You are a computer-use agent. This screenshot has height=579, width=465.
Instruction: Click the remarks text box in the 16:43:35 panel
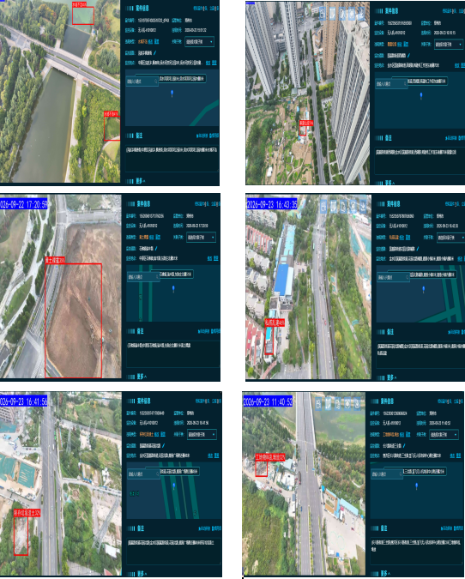[420, 354]
